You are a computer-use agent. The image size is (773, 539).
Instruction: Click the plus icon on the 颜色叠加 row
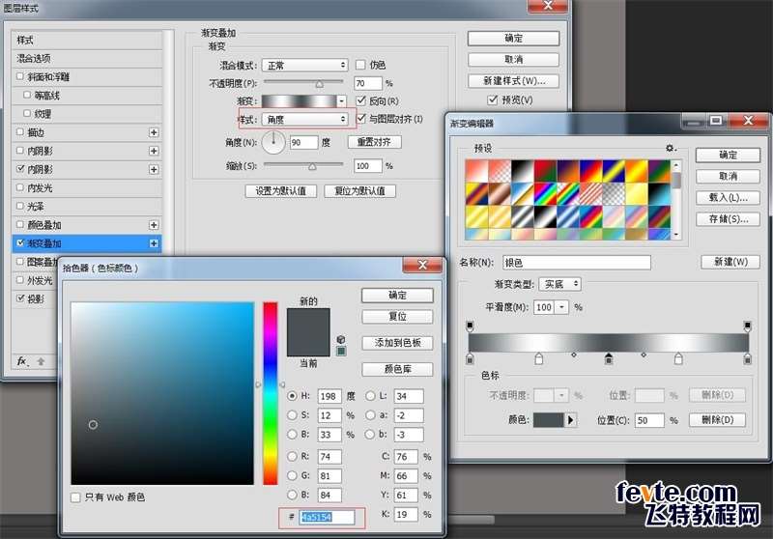click(x=154, y=225)
